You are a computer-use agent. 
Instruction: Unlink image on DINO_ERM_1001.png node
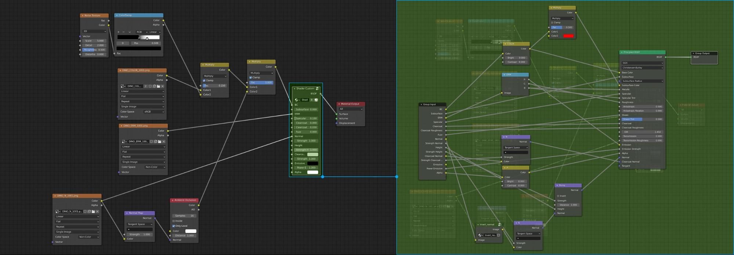(164, 142)
